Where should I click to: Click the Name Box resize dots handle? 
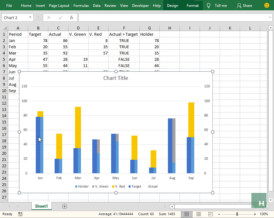(x=38, y=18)
